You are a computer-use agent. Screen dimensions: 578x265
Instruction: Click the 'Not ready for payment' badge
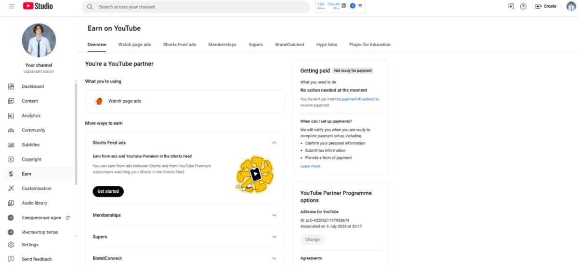tap(353, 70)
